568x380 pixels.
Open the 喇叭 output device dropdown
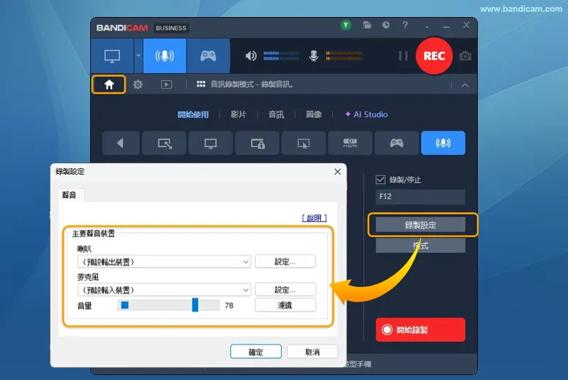point(164,261)
